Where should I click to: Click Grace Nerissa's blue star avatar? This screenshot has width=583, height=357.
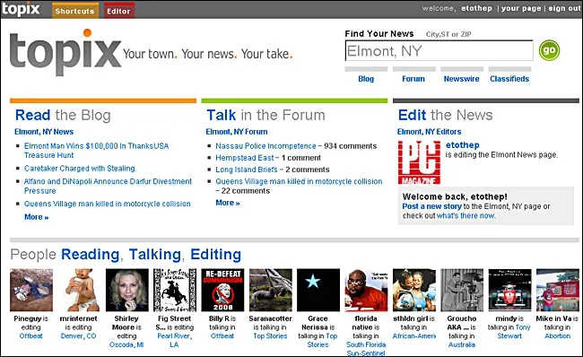tap(318, 290)
